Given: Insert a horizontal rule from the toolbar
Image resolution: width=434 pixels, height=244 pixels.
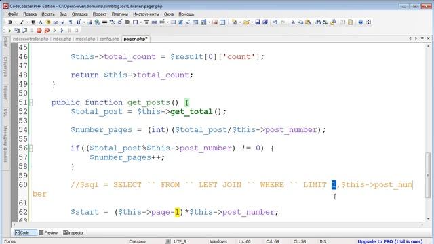Looking at the screenshot, I should tap(104, 22).
